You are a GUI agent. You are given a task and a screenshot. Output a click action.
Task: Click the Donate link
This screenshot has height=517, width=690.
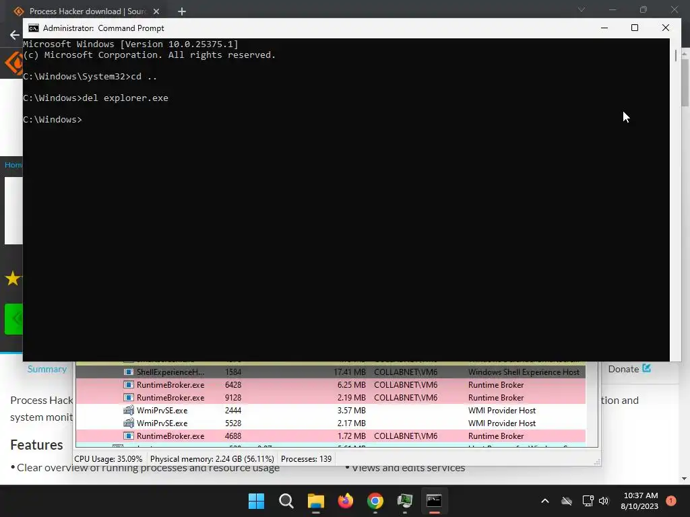click(629, 369)
